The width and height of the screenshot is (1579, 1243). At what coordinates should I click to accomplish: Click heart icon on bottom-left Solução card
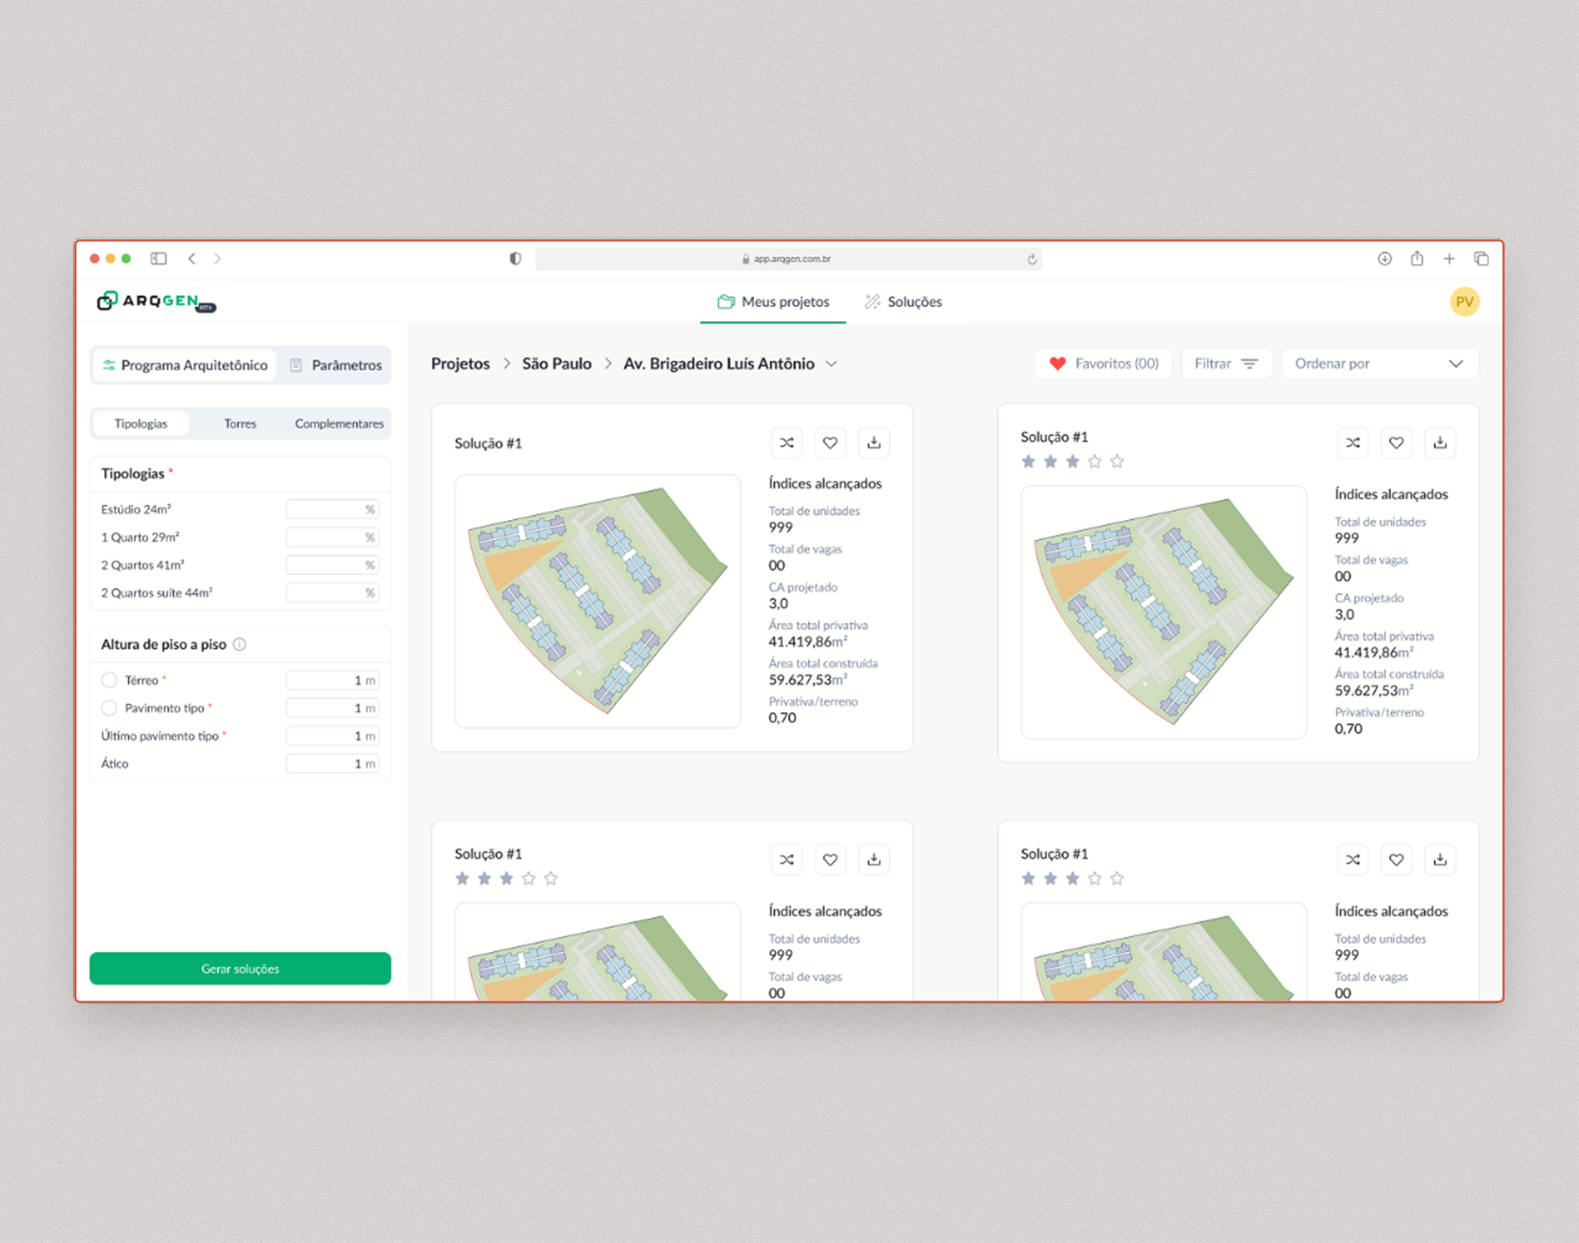tap(830, 860)
